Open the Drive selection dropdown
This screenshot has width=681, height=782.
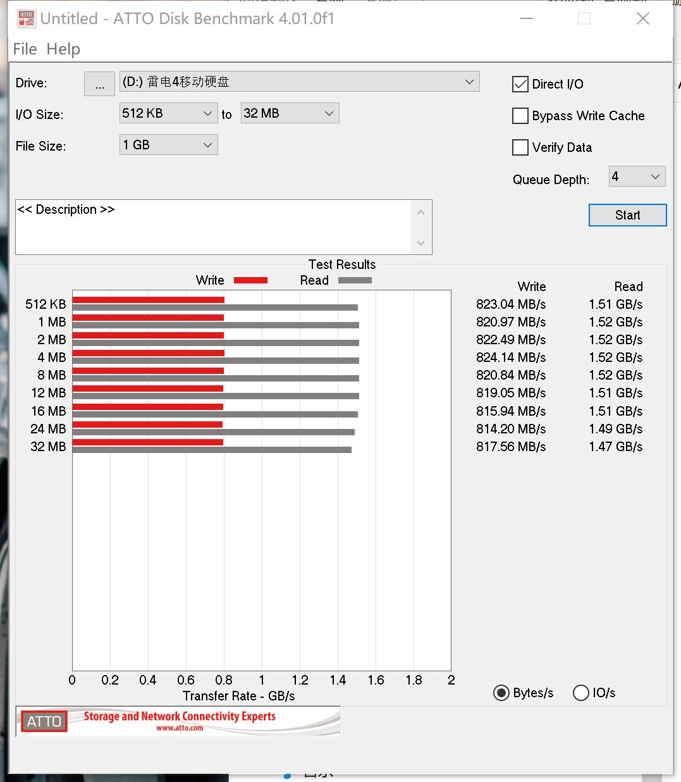coord(469,82)
